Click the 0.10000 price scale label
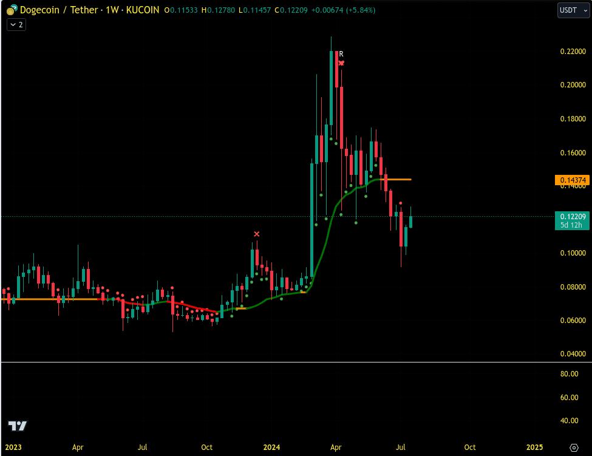Image resolution: width=592 pixels, height=456 pixels. 573,253
